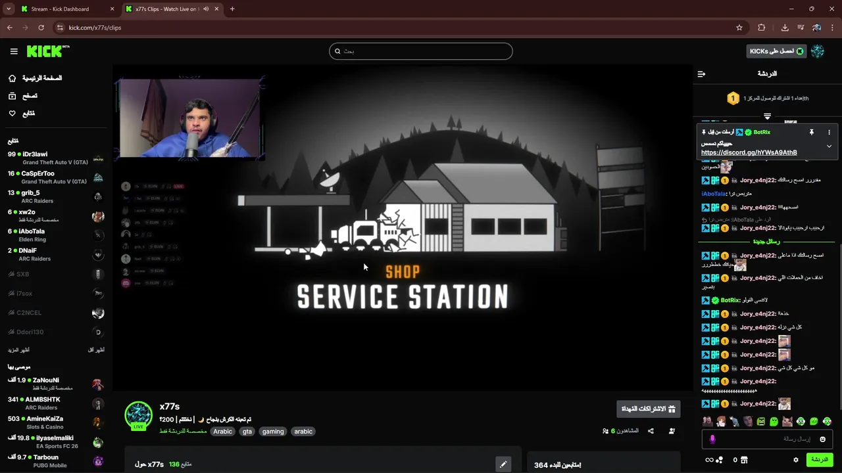
Task: Click the chat message input field
Action: (767, 439)
